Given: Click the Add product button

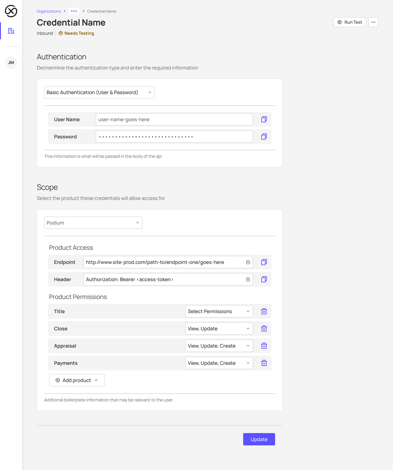Looking at the screenshot, I should (77, 380).
